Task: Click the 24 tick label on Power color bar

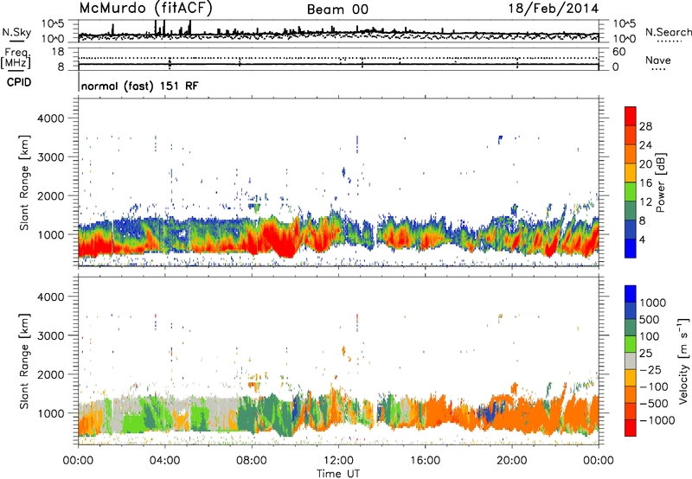Action: pos(645,145)
